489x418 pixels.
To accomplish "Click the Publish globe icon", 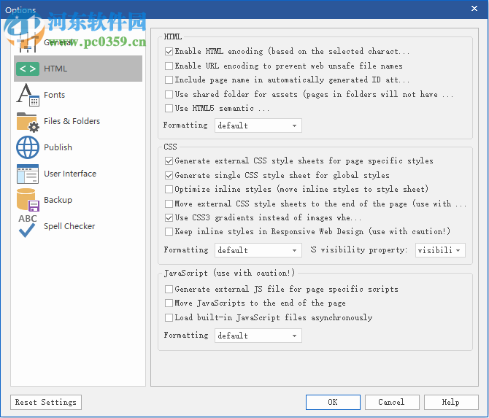I will tap(28, 147).
